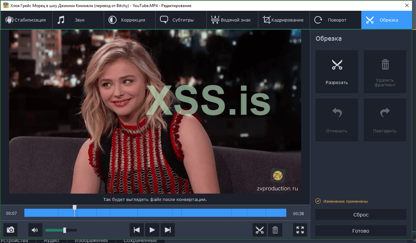This screenshot has height=243, width=416.
Task: Click the Разрезать scissors tile
Action: 337,72
